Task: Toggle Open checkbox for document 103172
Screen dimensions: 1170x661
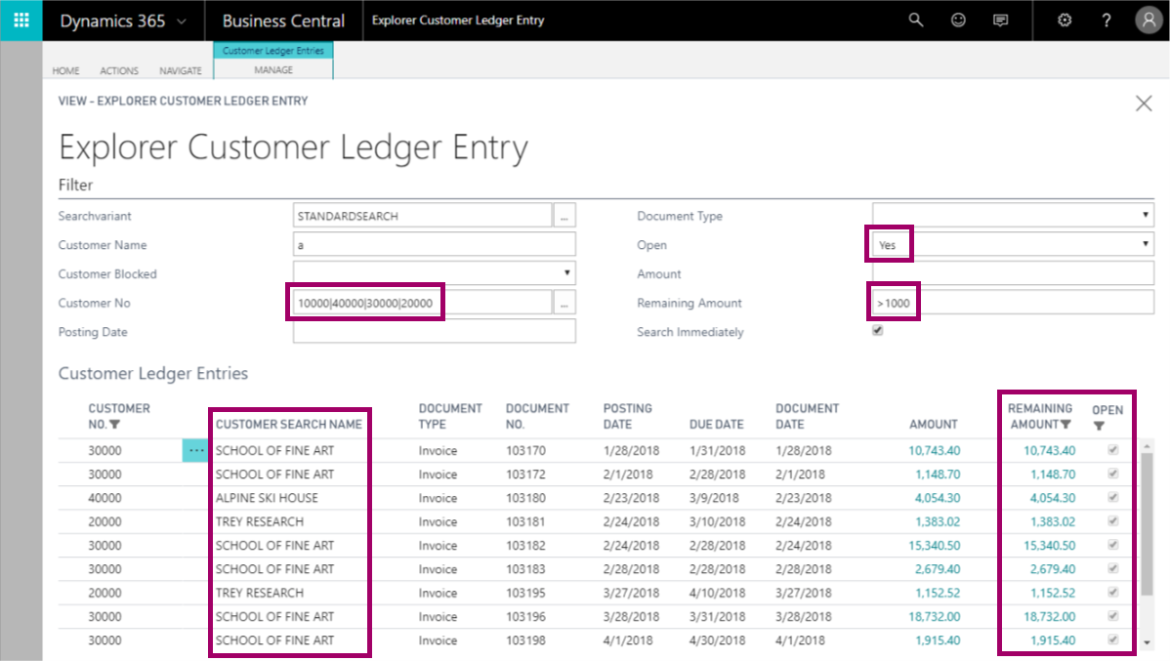Action: click(x=1113, y=474)
